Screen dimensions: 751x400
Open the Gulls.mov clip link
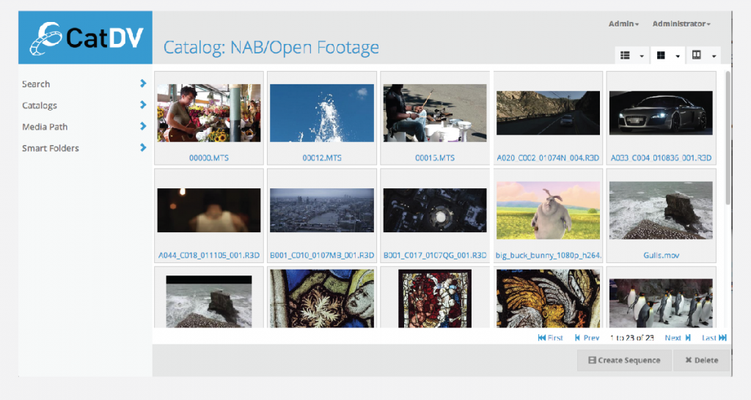pos(661,256)
